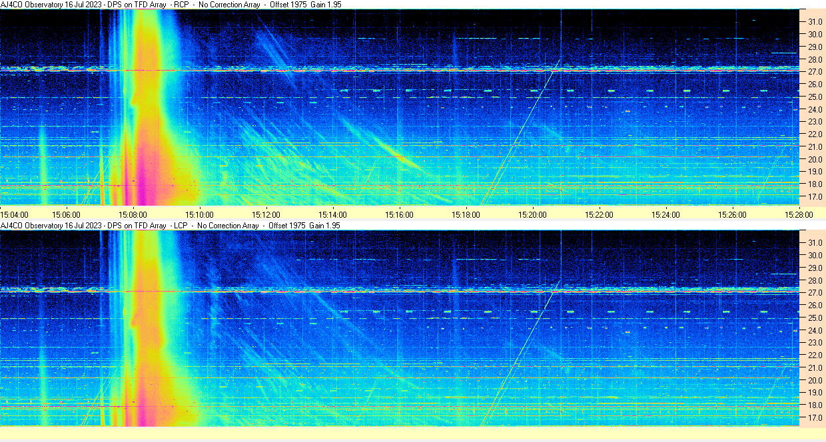Click 17.0 frequency label in LCP panel
Screen dimensions: 826x442
tap(815, 418)
